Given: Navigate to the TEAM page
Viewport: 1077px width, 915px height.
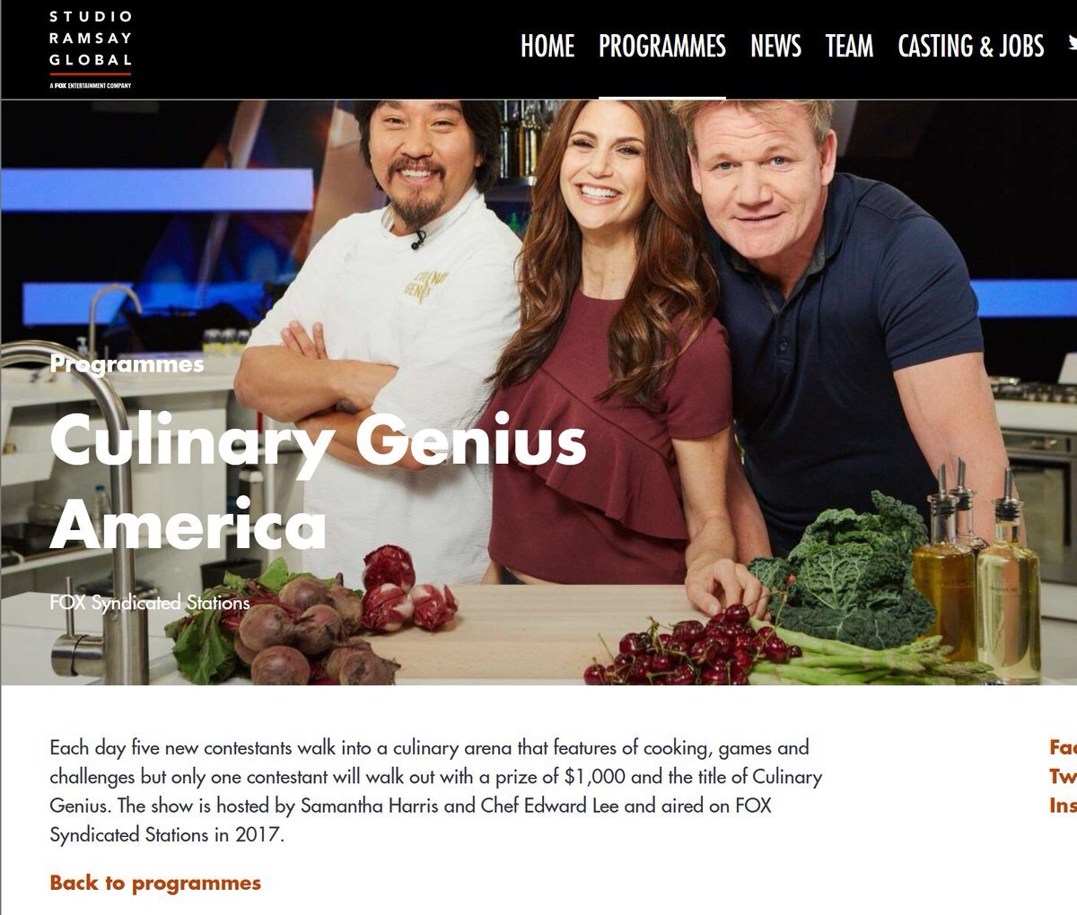Looking at the screenshot, I should 849,46.
